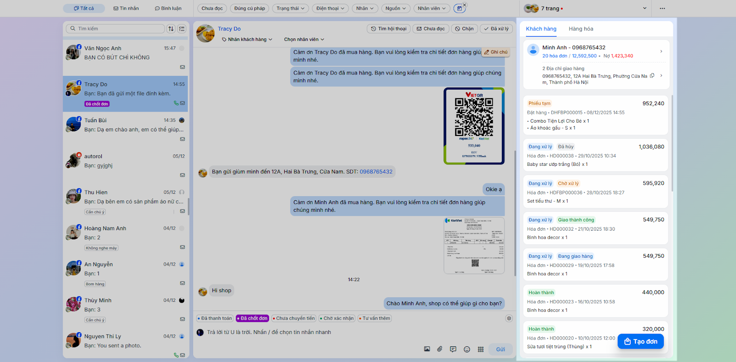This screenshot has width=736, height=362.
Task: Click the sort conversations arrows icon
Action: [171, 28]
